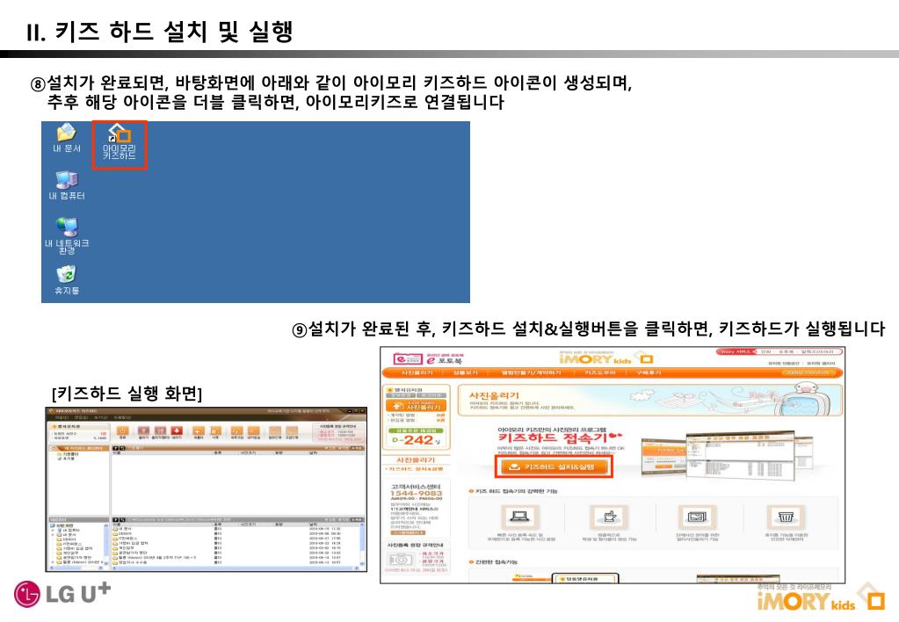The image size is (899, 622).
Task: Select 바탕 화면 in KidsHard local tree
Action: (x=62, y=525)
